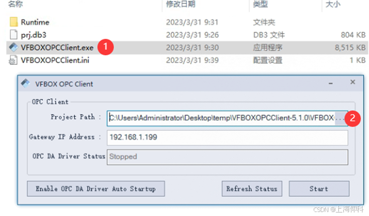
Task: Click the VFBOX OPC Client title bar icon
Action: coord(26,83)
